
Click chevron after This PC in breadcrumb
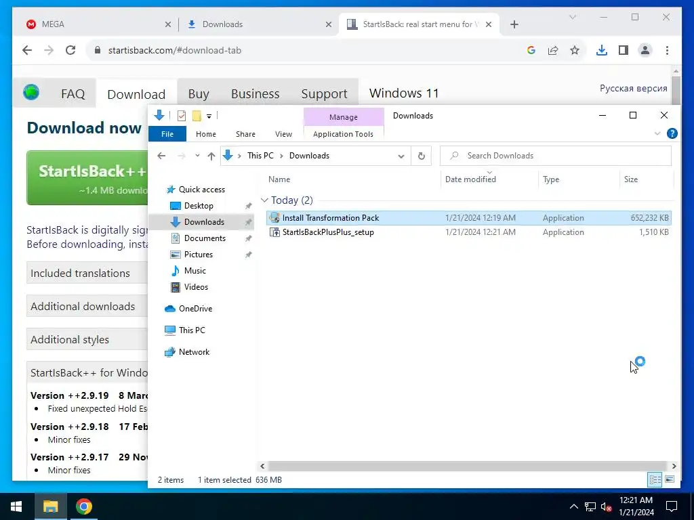pyautogui.click(x=281, y=156)
